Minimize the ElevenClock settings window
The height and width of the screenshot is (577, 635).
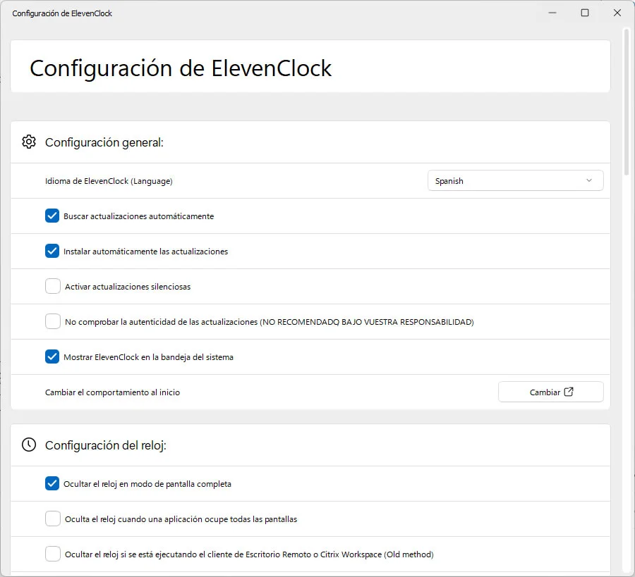[552, 13]
